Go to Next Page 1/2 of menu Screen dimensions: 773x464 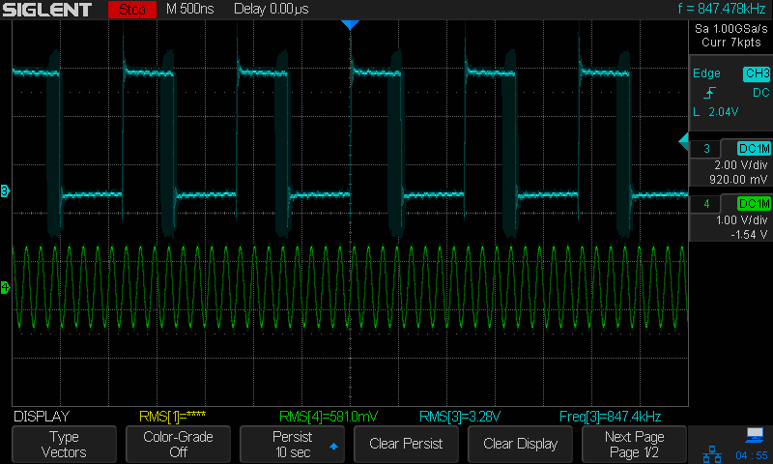coord(635,444)
